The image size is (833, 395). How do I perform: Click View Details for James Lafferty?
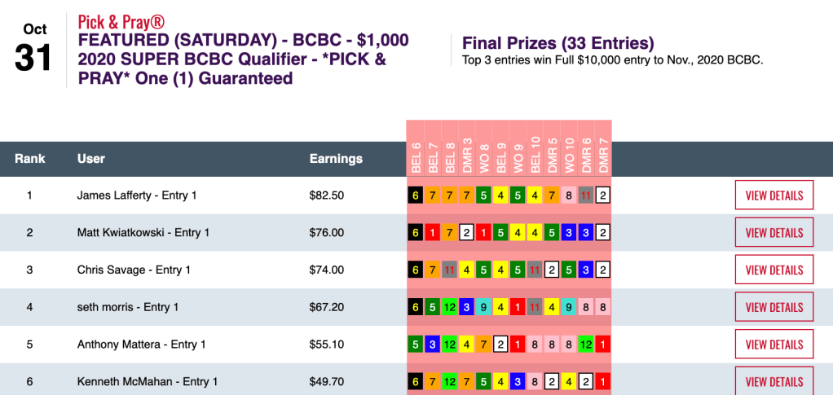tap(773, 195)
